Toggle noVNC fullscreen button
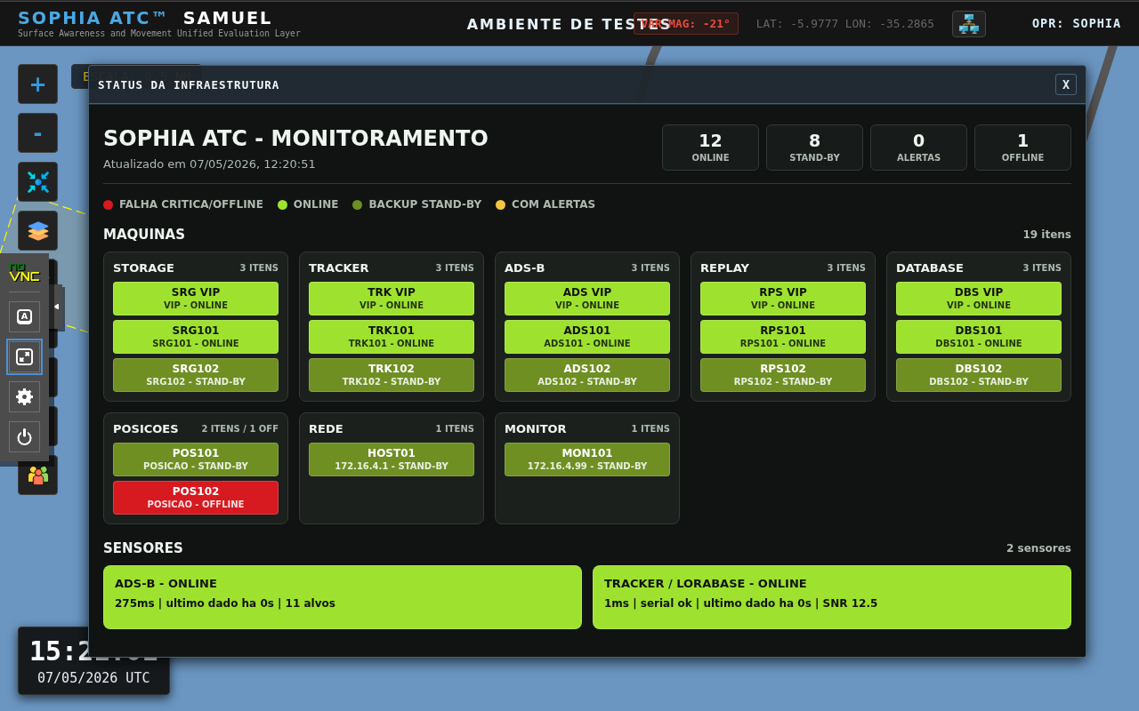The height and width of the screenshot is (711, 1139). 24,356
